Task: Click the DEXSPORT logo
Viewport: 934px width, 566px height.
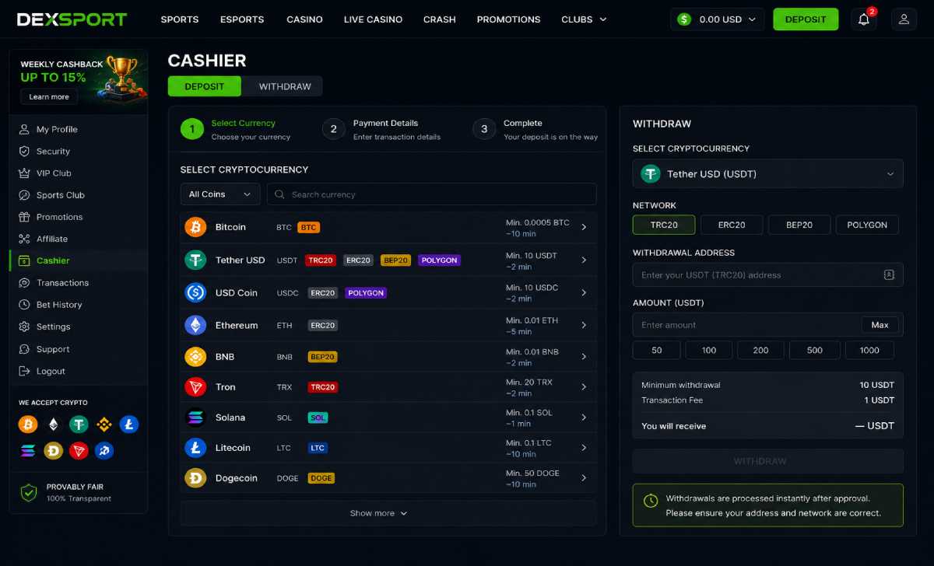Action: click(72, 19)
